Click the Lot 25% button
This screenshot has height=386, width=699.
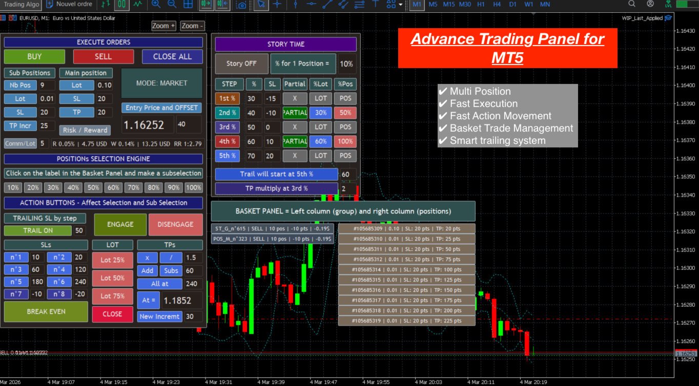pos(112,260)
